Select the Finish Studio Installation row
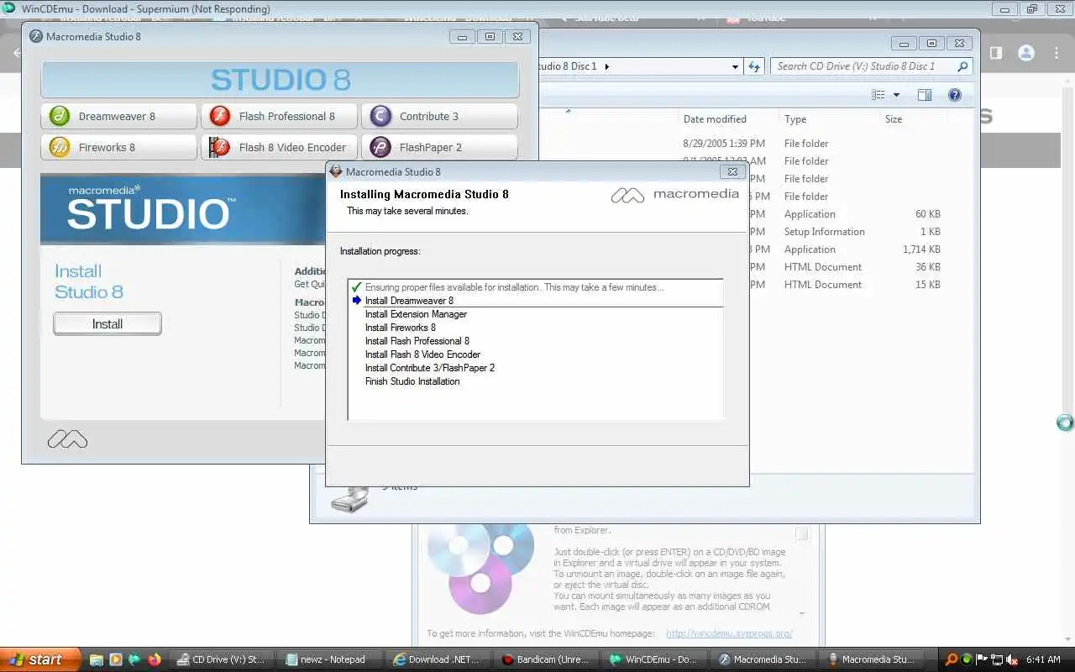 [x=535, y=381]
